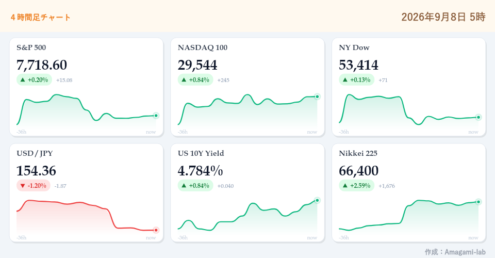Click the red USD/JPY chart endpoint dot
The image size is (495, 258).
(x=156, y=230)
